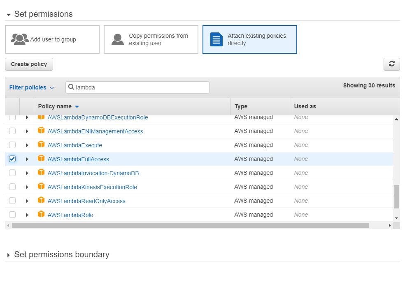This screenshot has height=286, width=412.
Task: Click the scroll down arrow of policy list
Action: (396, 218)
